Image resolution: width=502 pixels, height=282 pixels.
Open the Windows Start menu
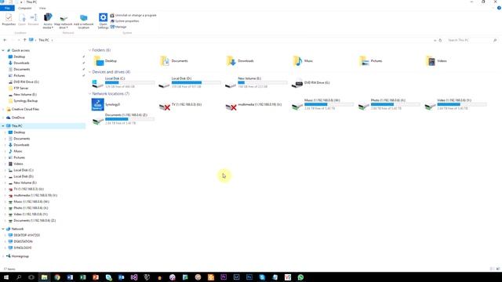pyautogui.click(x=6, y=277)
